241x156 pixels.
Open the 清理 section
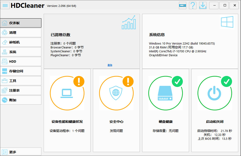pos(21,33)
